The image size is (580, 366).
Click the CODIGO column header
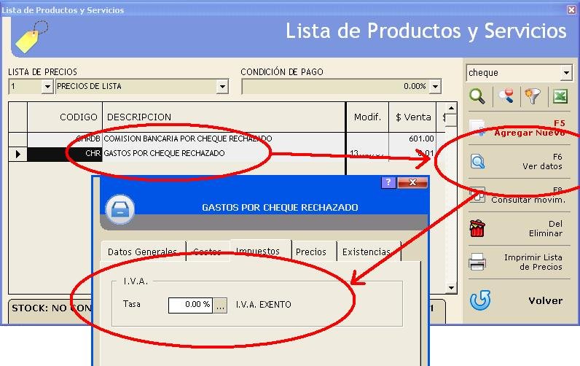(65, 117)
